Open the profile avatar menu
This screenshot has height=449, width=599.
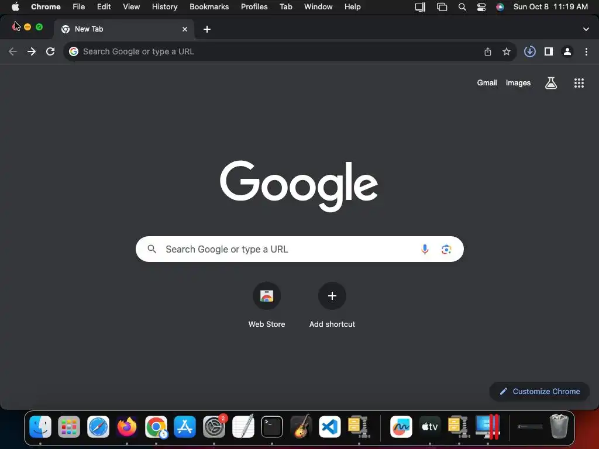coord(567,51)
